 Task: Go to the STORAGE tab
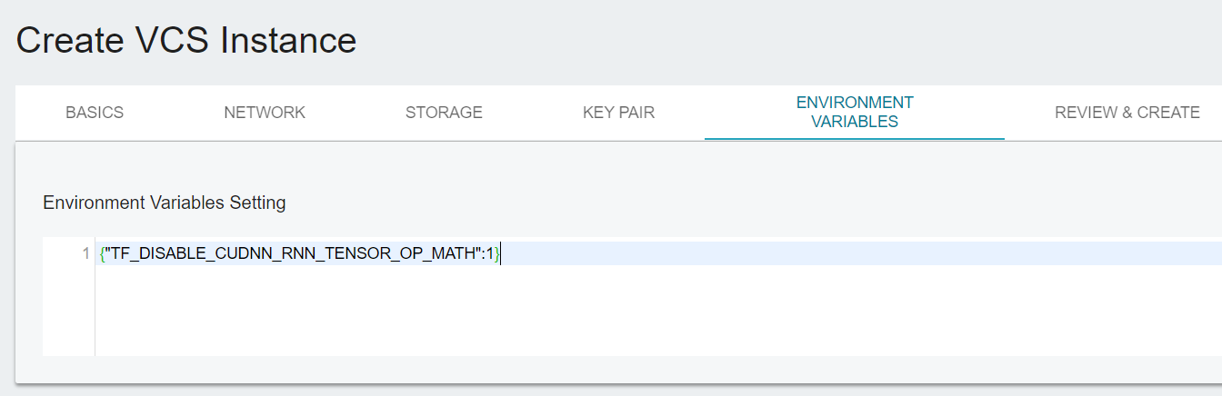tap(444, 113)
